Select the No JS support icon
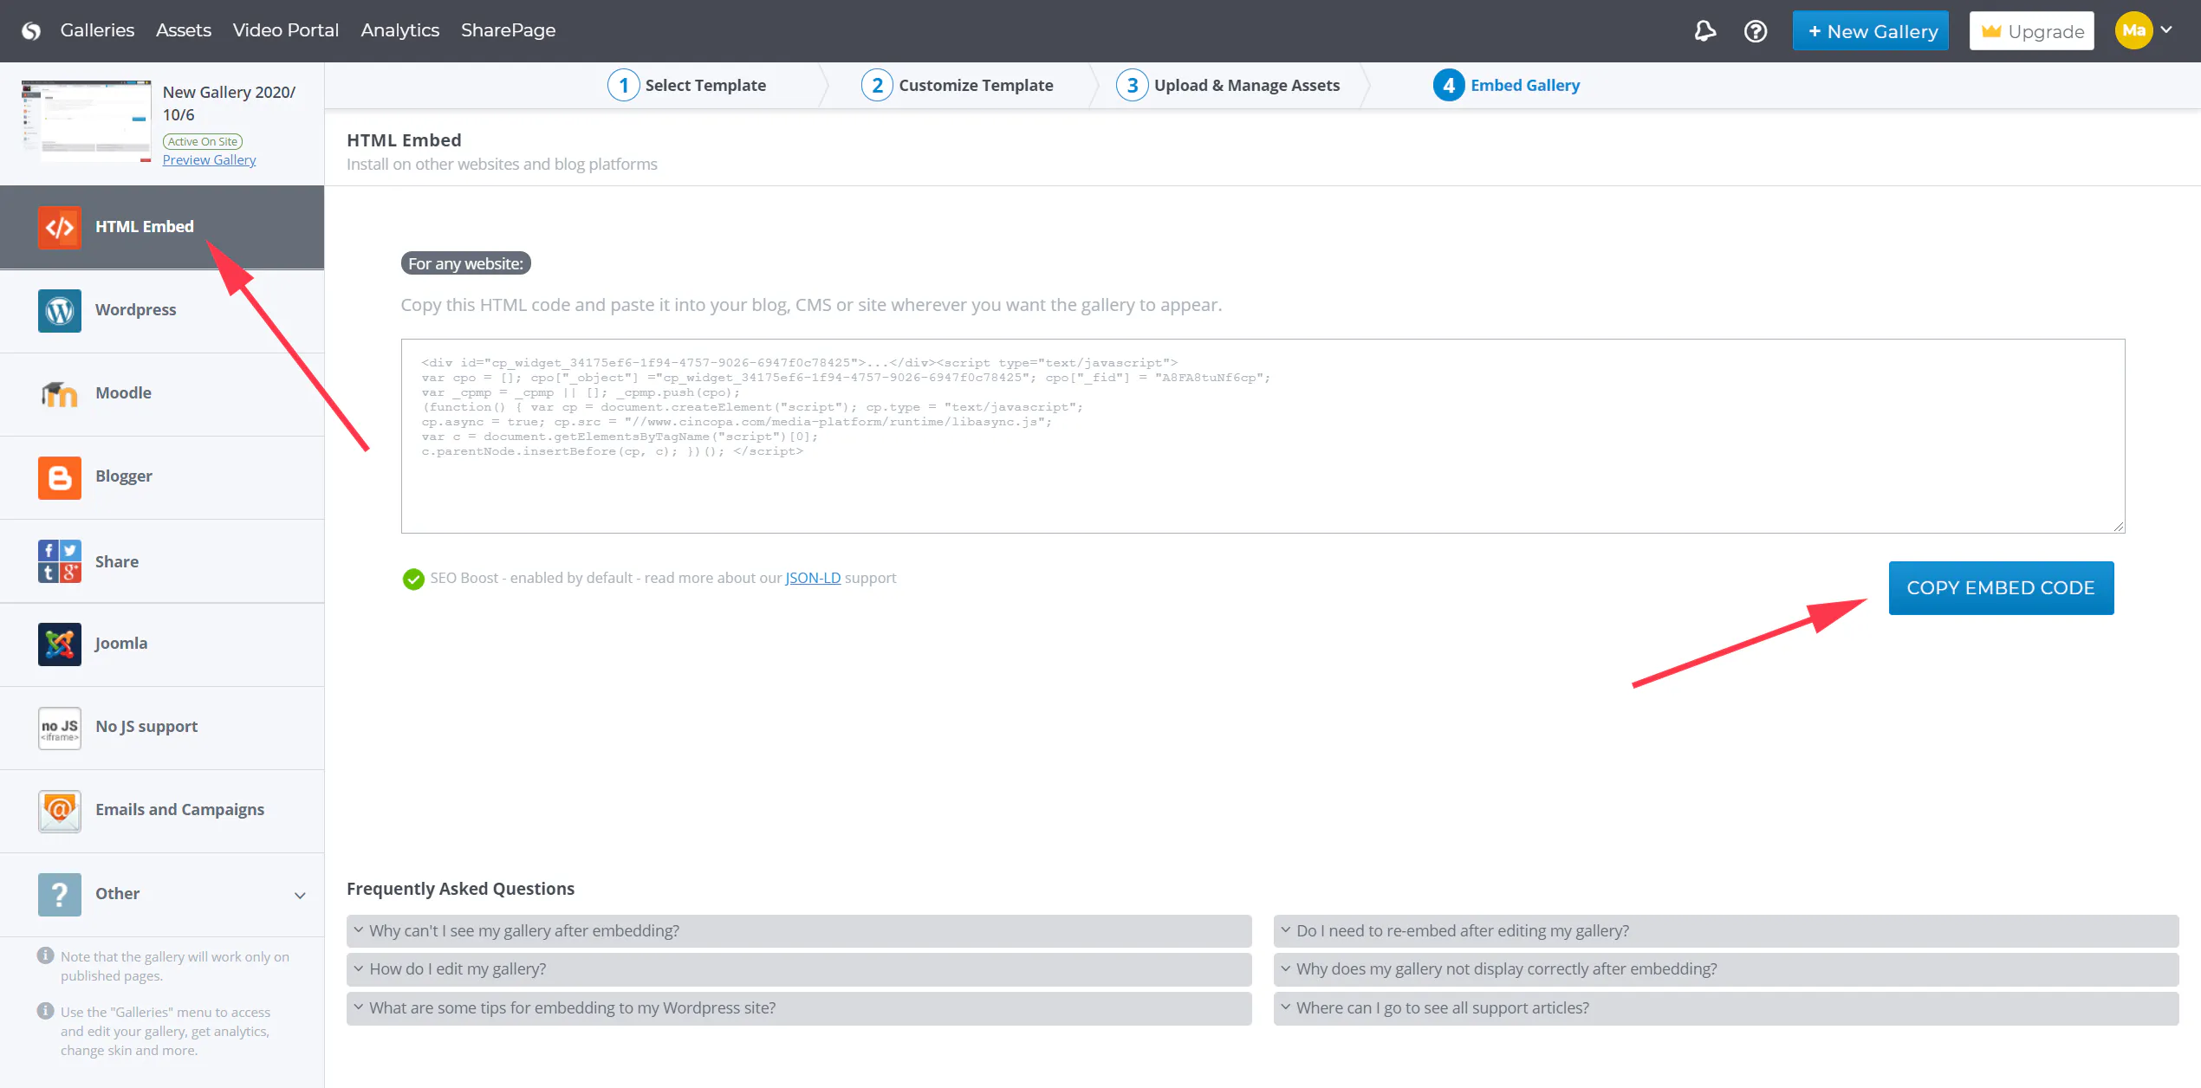Viewport: 2201px width, 1088px height. click(60, 728)
